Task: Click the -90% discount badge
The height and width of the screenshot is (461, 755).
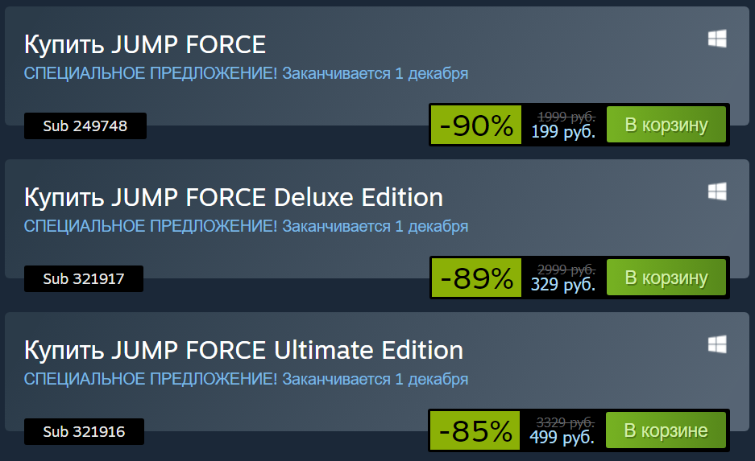Action: [475, 125]
